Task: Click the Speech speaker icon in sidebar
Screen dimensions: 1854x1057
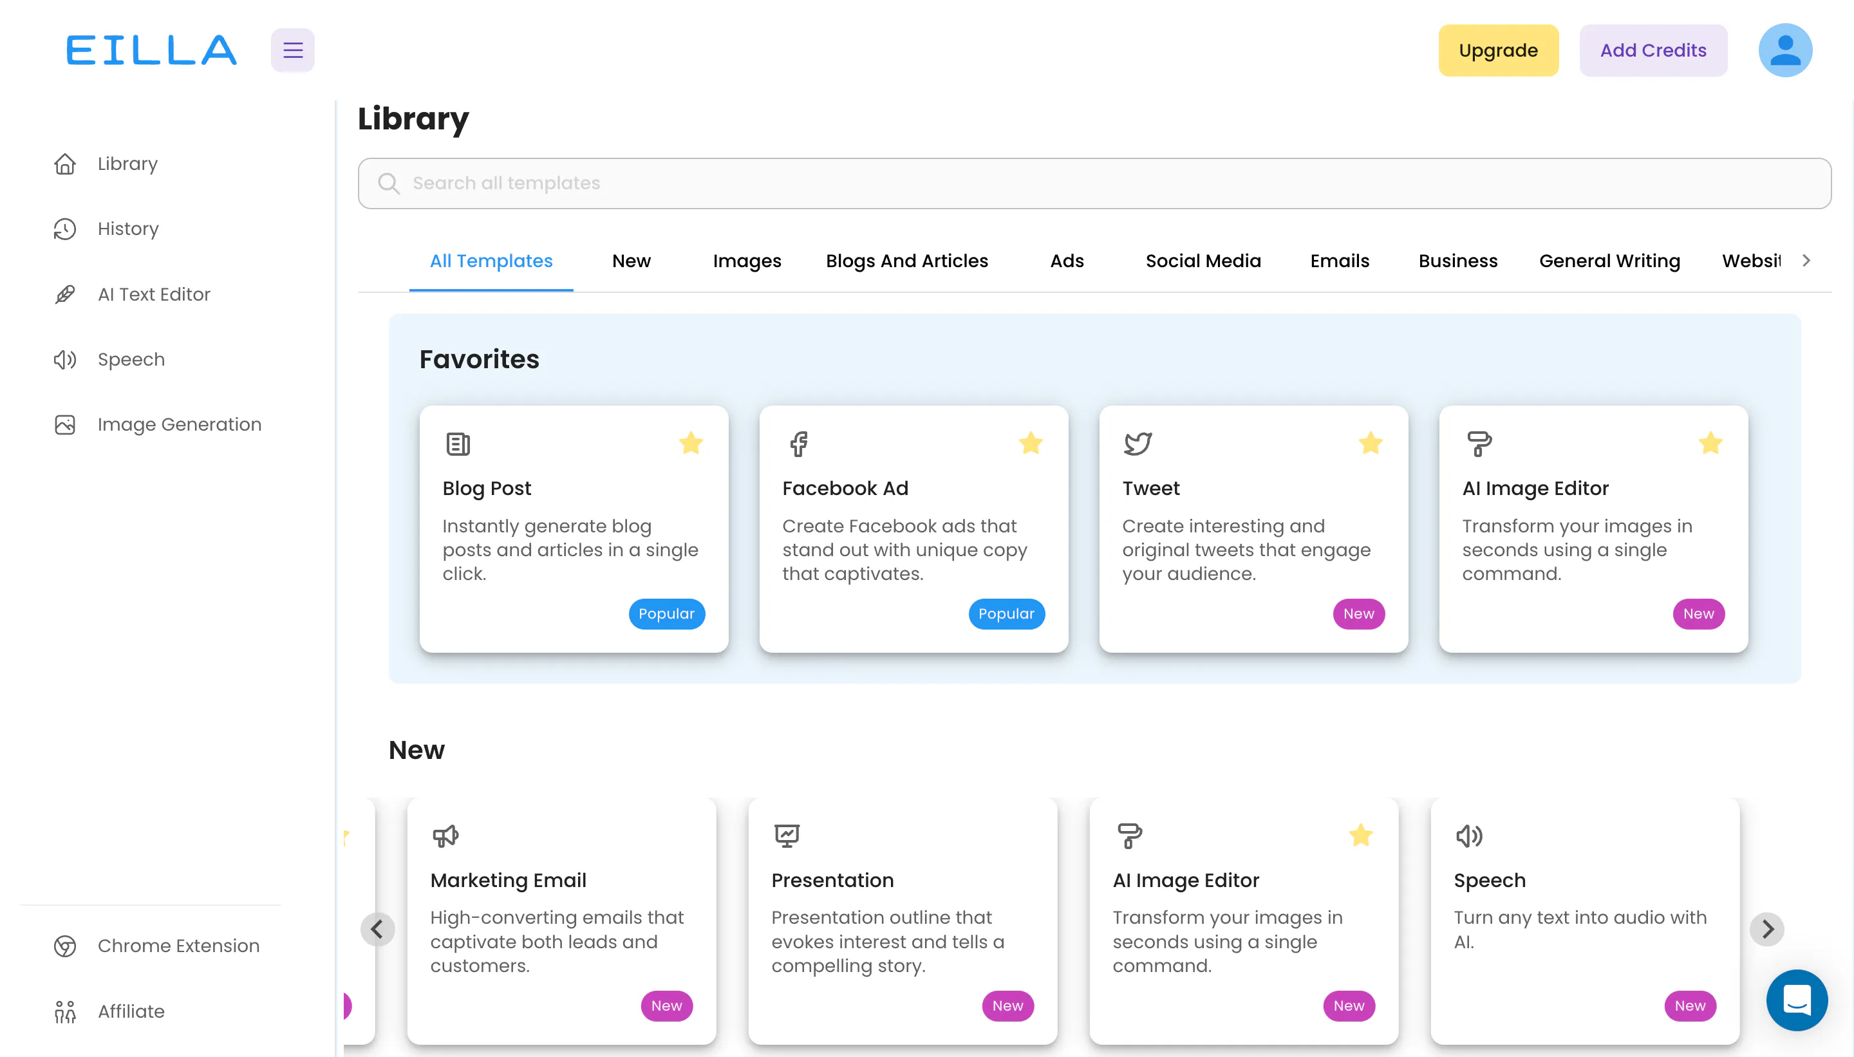Action: pos(65,359)
